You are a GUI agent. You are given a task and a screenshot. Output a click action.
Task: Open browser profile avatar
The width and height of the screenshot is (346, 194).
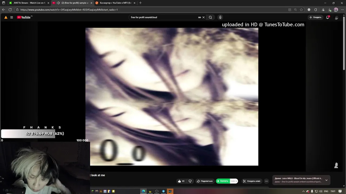tap(336, 10)
